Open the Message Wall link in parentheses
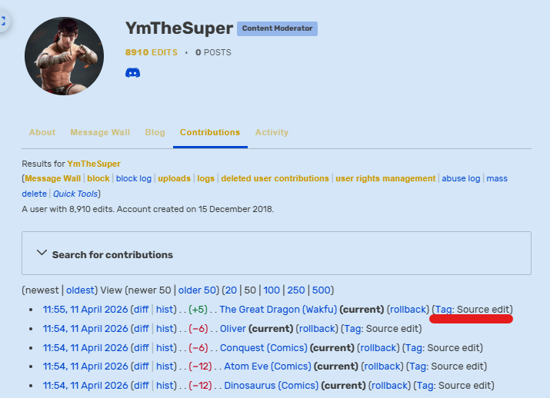The width and height of the screenshot is (550, 398). tap(52, 179)
